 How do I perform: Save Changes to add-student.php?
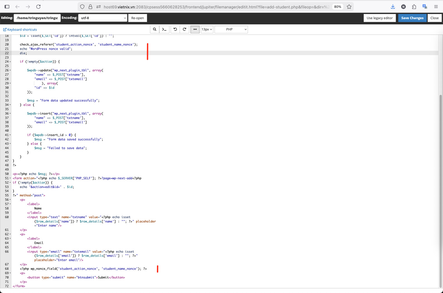pos(412,18)
